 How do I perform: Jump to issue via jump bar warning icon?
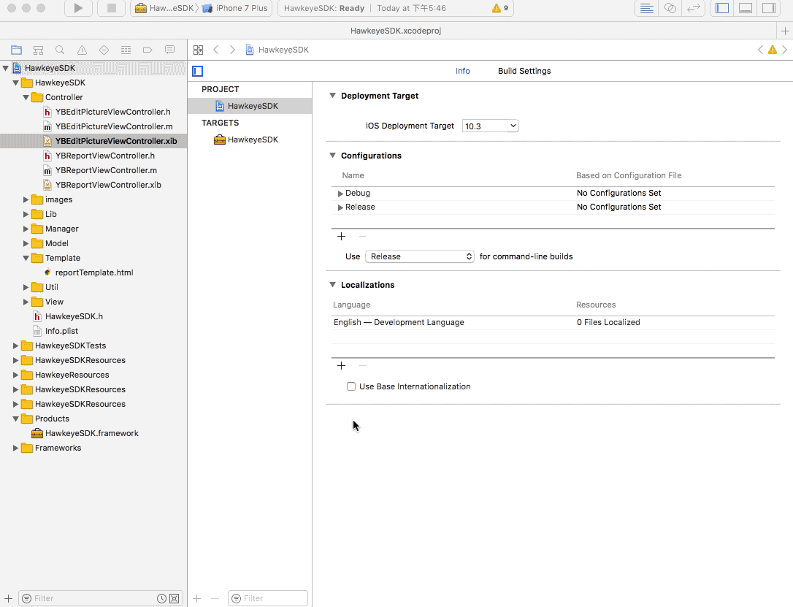(x=773, y=50)
